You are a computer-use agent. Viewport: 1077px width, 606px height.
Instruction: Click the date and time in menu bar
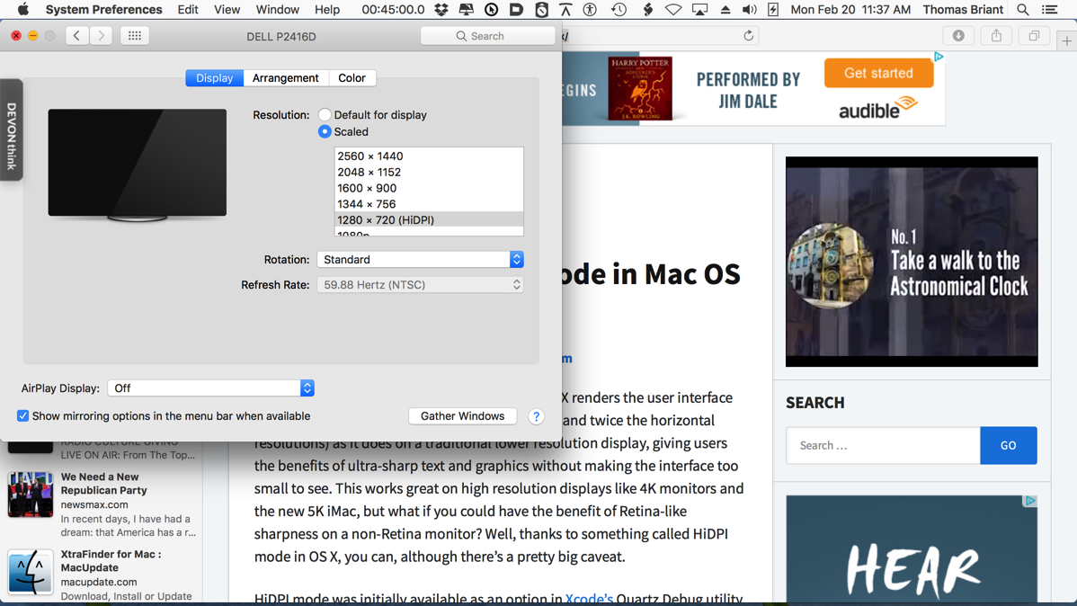click(x=850, y=10)
